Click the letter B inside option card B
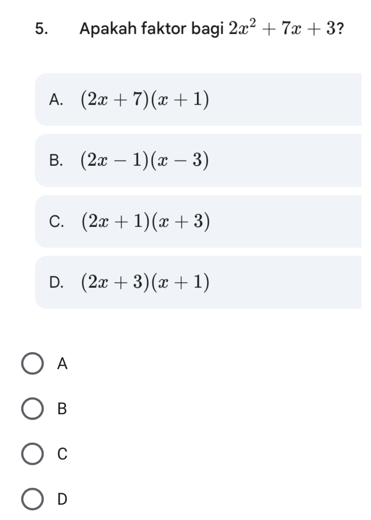The height and width of the screenshot is (520, 371). (x=55, y=160)
